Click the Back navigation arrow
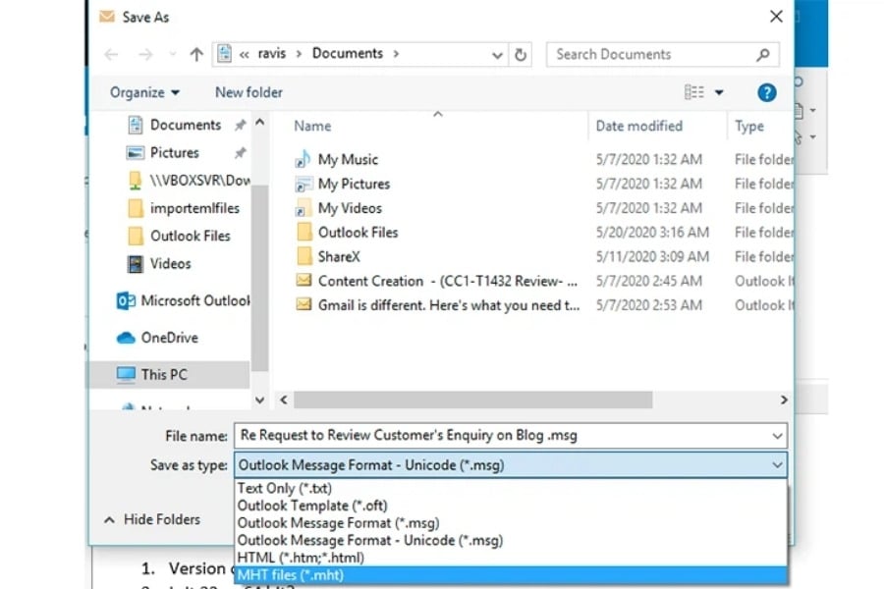This screenshot has width=884, height=589. click(x=111, y=55)
